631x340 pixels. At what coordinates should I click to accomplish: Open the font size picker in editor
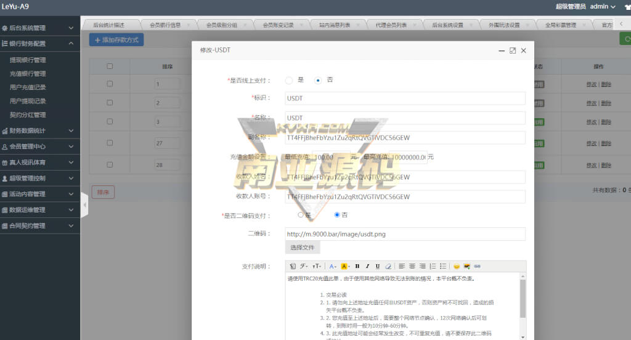[x=317, y=266]
